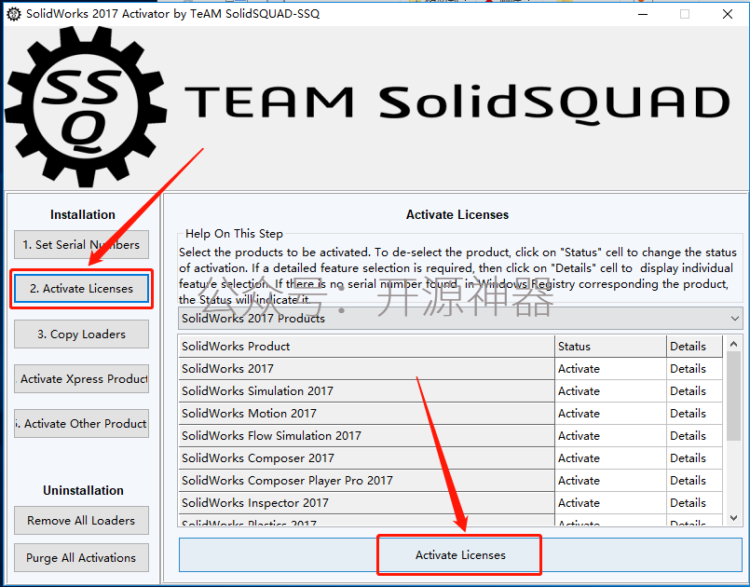Viewport: 750px width, 587px height.
Task: Click the scrollbar up arrow in product list
Action: pos(734,344)
